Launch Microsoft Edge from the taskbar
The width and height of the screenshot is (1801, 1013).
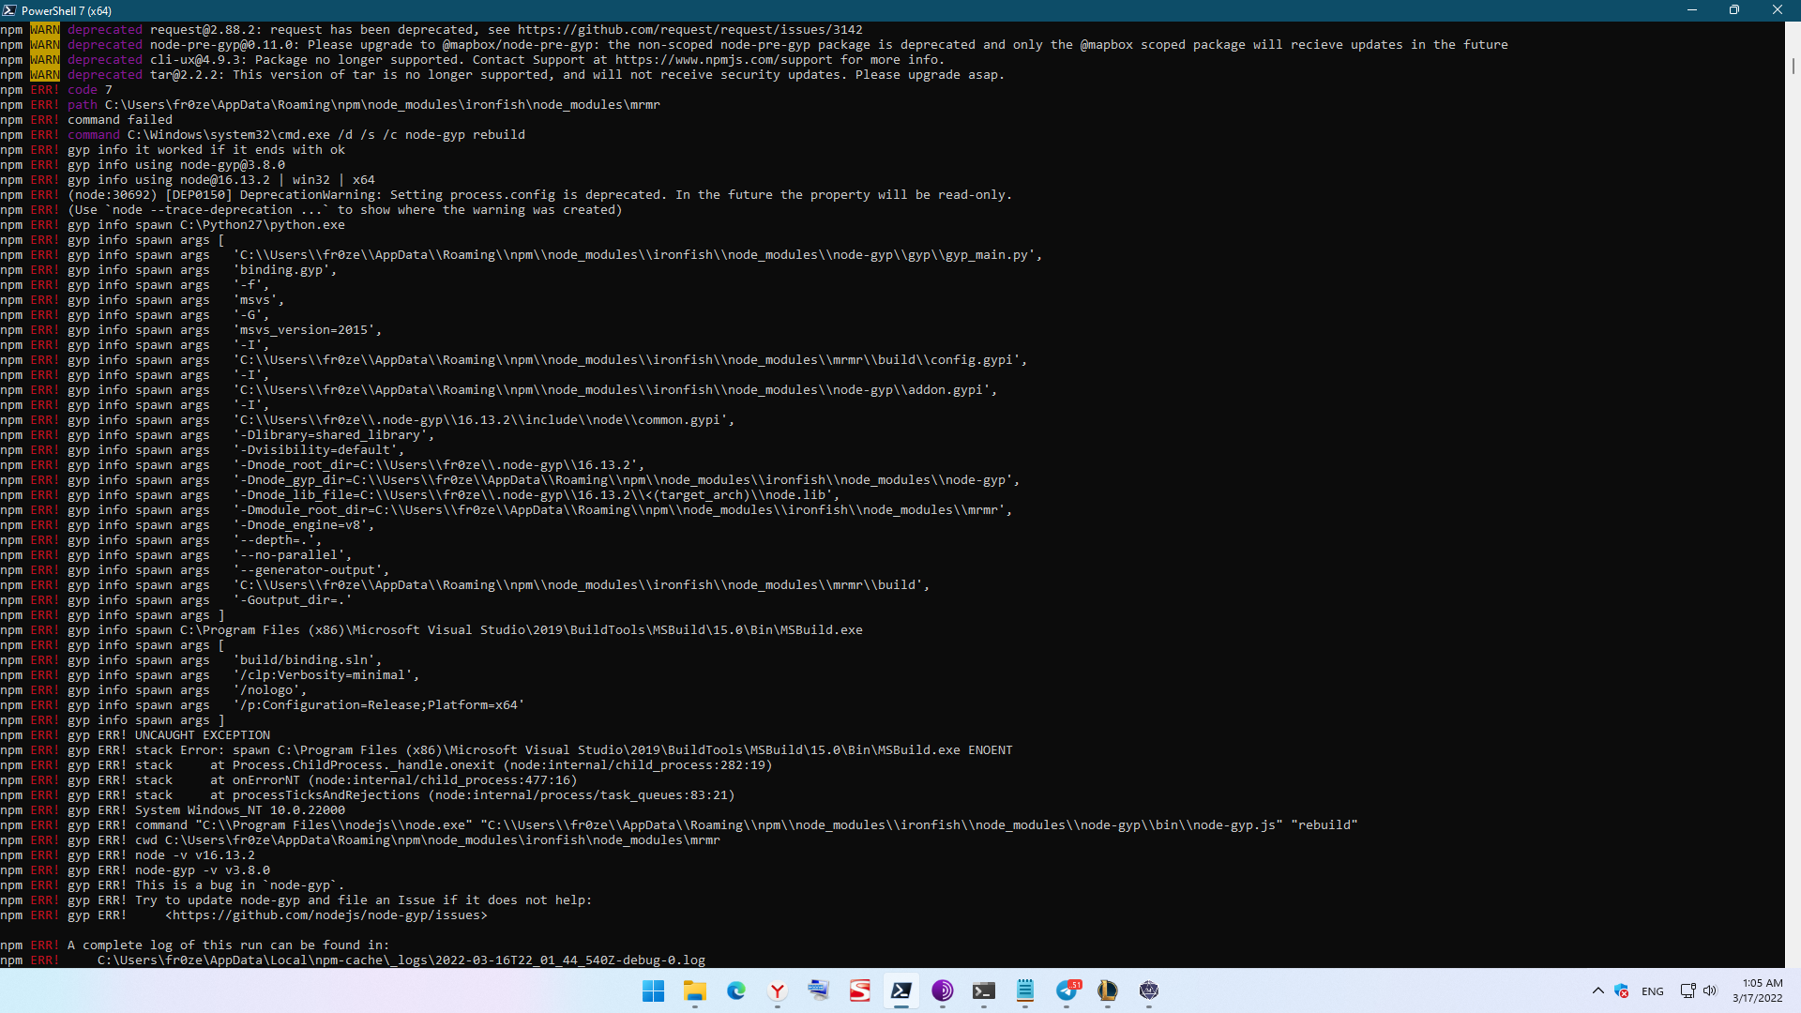737,991
